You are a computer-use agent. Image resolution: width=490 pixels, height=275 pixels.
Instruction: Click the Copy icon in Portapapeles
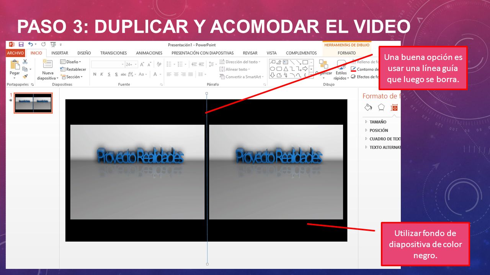[x=25, y=69]
